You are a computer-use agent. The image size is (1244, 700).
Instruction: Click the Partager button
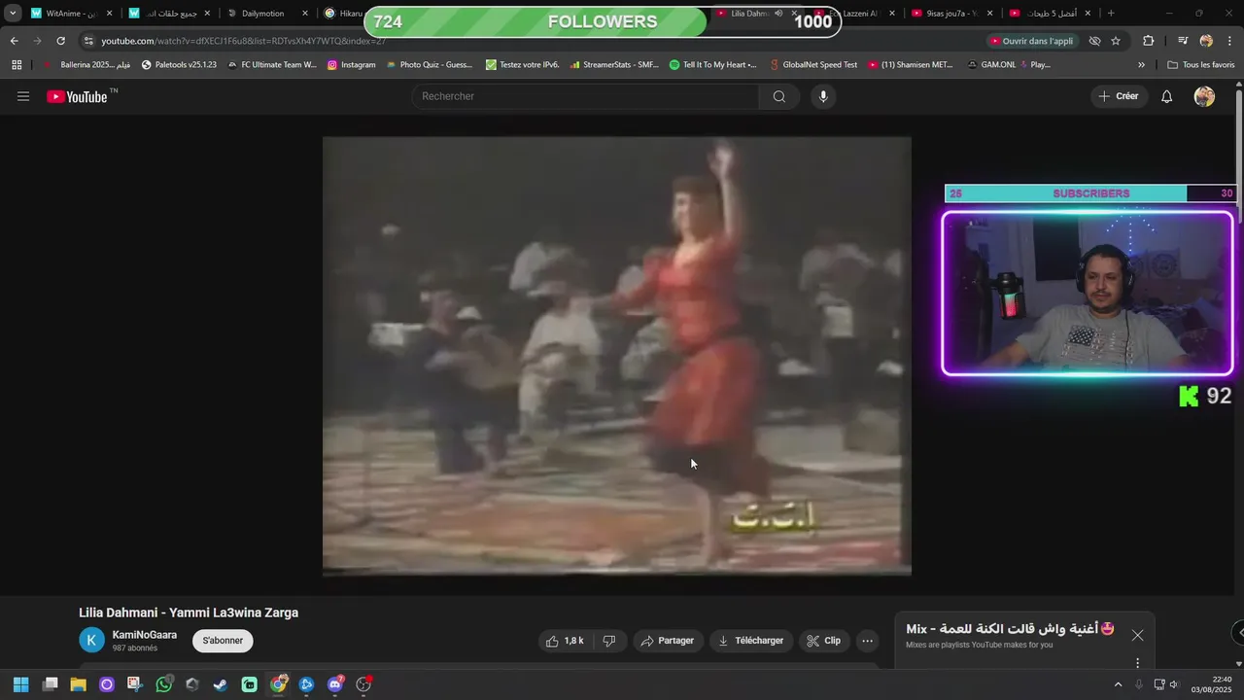pyautogui.click(x=667, y=641)
